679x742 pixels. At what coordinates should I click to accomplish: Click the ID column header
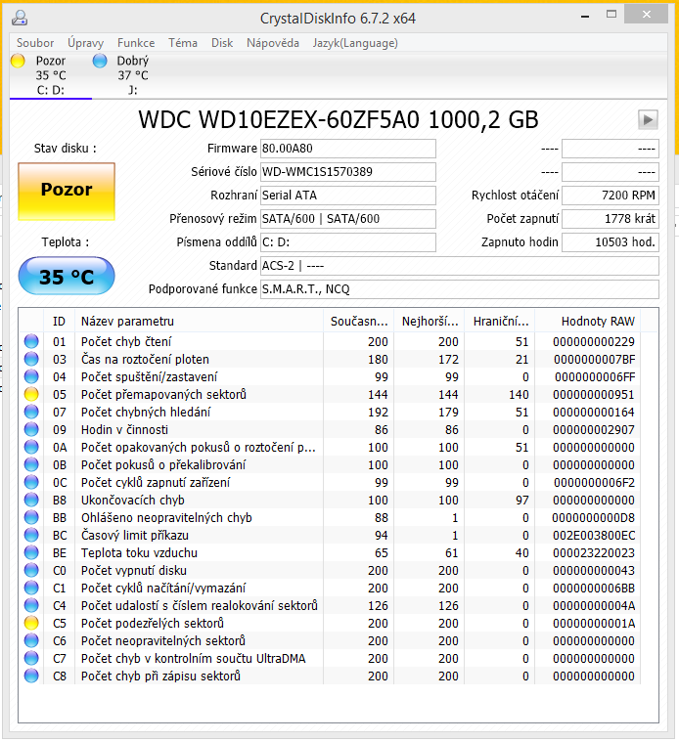coord(59,322)
